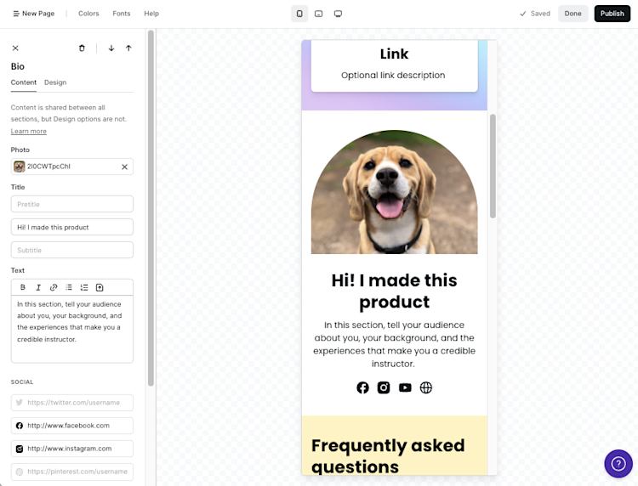This screenshot has width=638, height=486.
Task: Insert a bulleted list
Action: pyautogui.click(x=69, y=287)
